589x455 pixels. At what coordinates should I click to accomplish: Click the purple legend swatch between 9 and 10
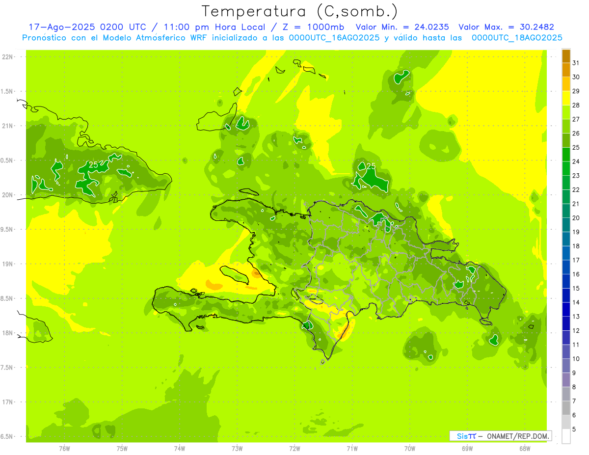coord(566,366)
